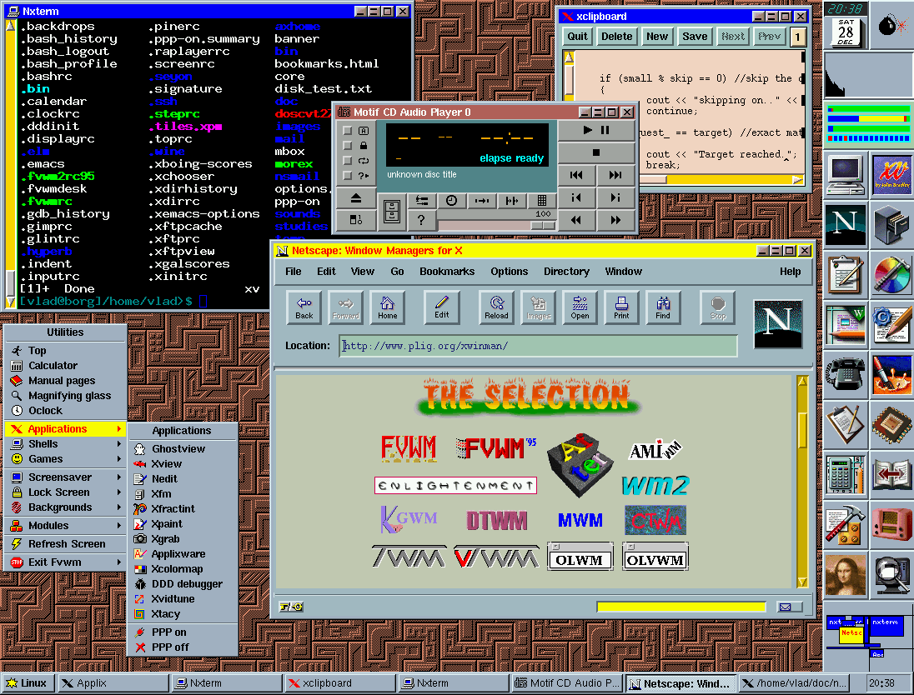Skip to next track in CD player

615,175
